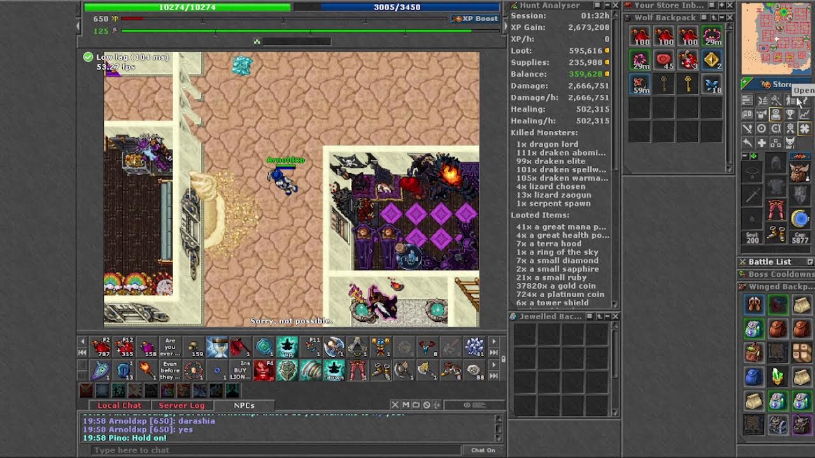
Task: Click the chat text input field
Action: (x=275, y=450)
